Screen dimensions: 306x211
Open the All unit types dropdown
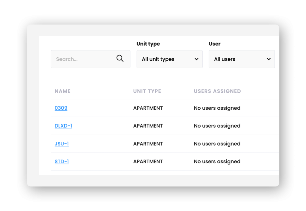point(169,59)
